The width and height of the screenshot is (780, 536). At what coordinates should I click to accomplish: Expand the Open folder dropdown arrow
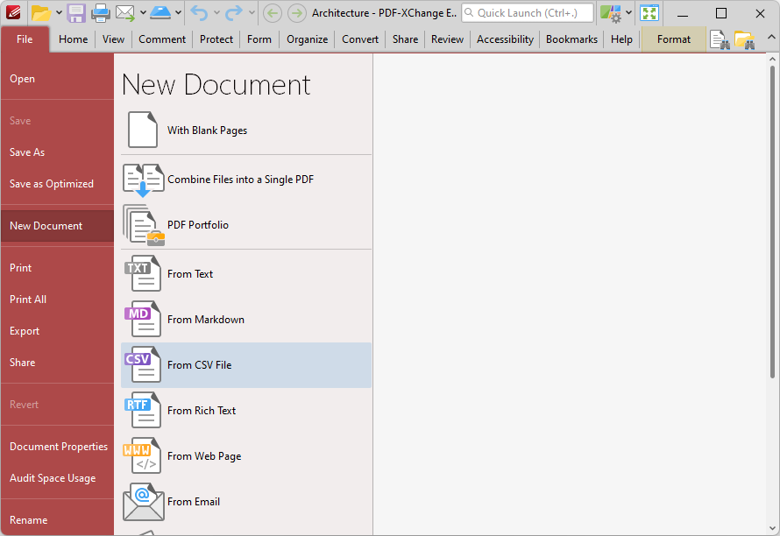coord(59,13)
